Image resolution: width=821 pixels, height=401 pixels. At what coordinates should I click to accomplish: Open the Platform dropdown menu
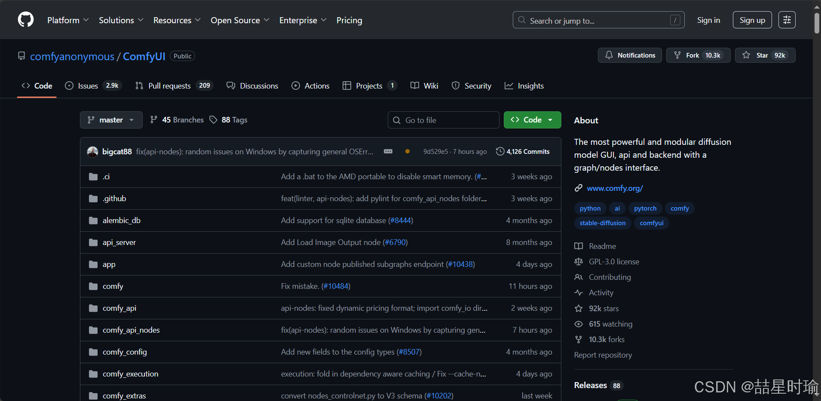(x=68, y=20)
